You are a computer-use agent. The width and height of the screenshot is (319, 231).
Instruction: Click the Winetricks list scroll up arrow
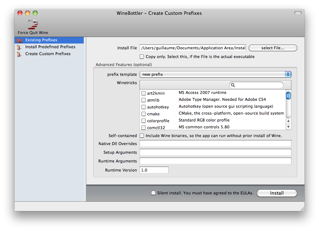pyautogui.click(x=288, y=121)
